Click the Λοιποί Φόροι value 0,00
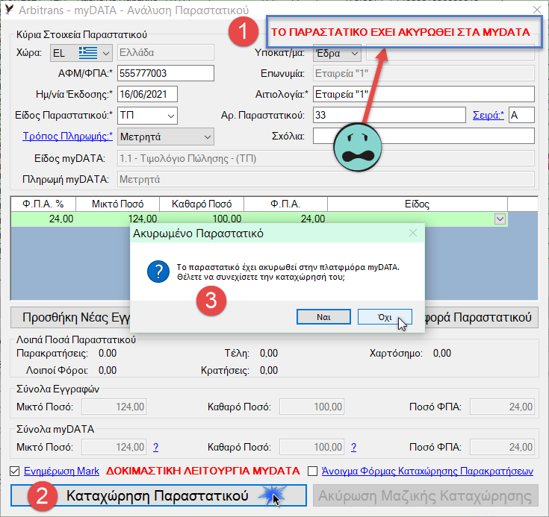549x517 pixels. point(108,371)
